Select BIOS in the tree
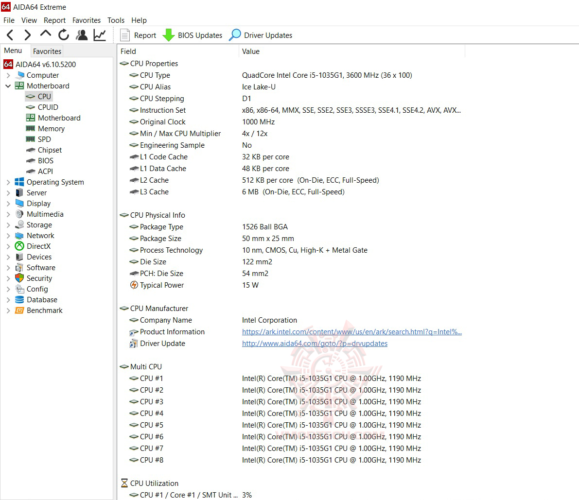 coord(46,160)
